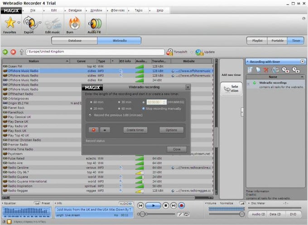This screenshot has width=308, height=225.
Task: Click the last clock timer icon
Action: point(295,70)
